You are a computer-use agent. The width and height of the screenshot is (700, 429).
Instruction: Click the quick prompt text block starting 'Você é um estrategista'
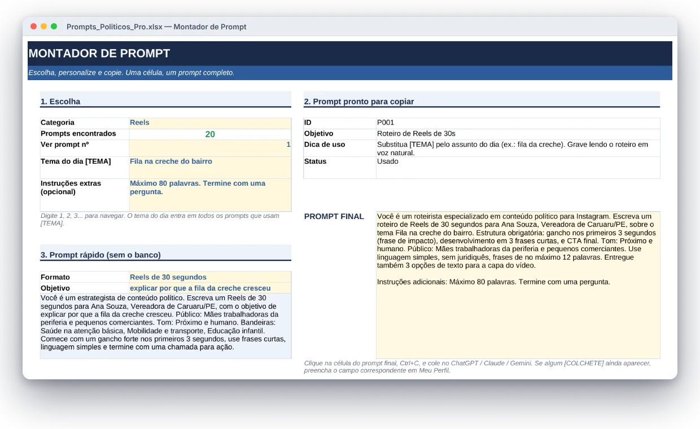click(x=165, y=326)
